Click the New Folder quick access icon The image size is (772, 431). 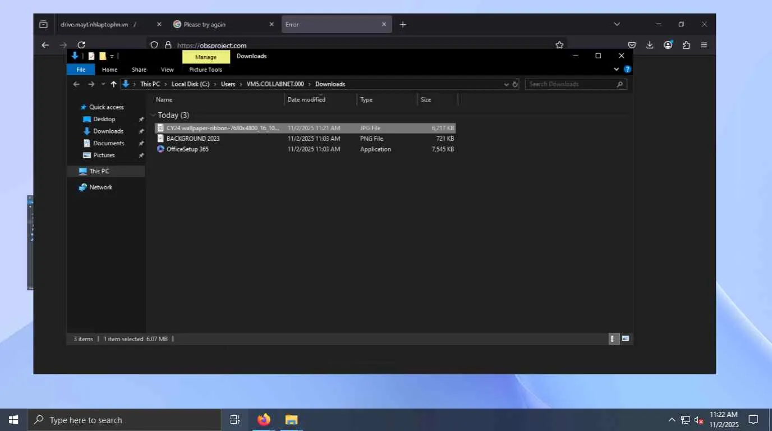103,56
